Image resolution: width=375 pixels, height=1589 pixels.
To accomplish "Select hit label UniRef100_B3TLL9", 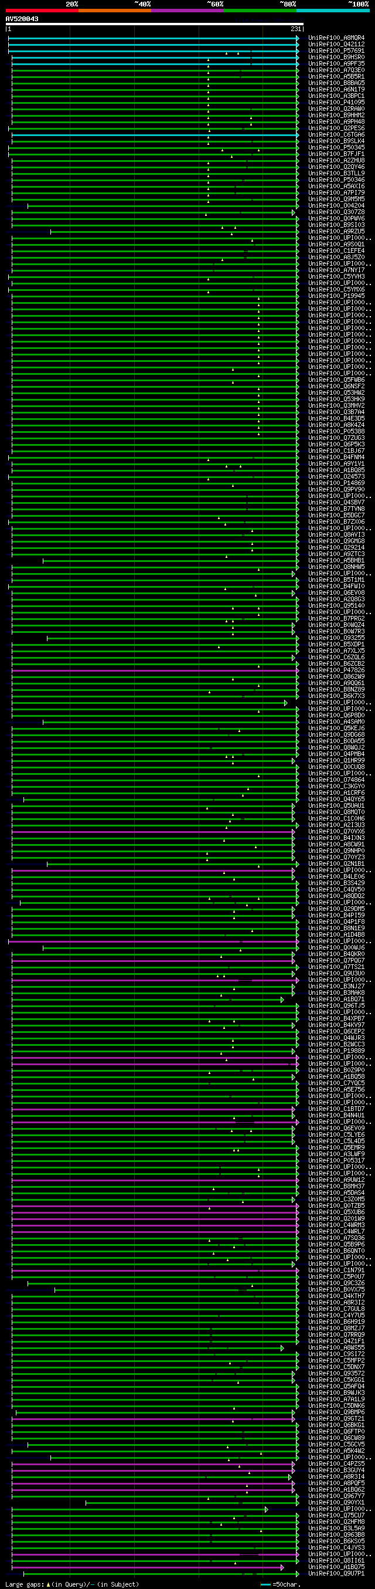I will [336, 174].
